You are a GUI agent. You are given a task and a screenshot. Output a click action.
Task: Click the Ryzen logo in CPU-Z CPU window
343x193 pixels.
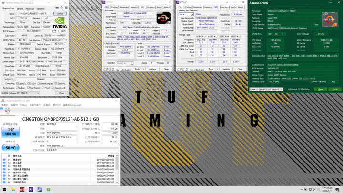tap(163, 18)
